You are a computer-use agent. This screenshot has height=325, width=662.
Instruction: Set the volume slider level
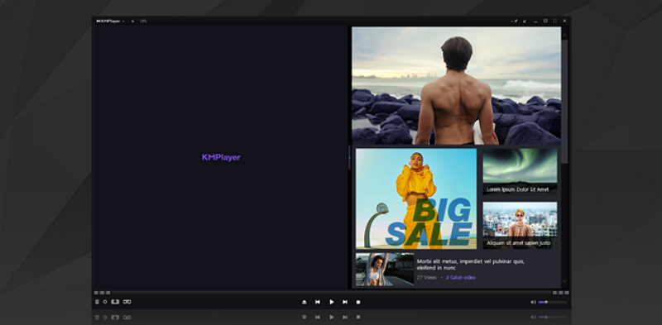pyautogui.click(x=553, y=302)
